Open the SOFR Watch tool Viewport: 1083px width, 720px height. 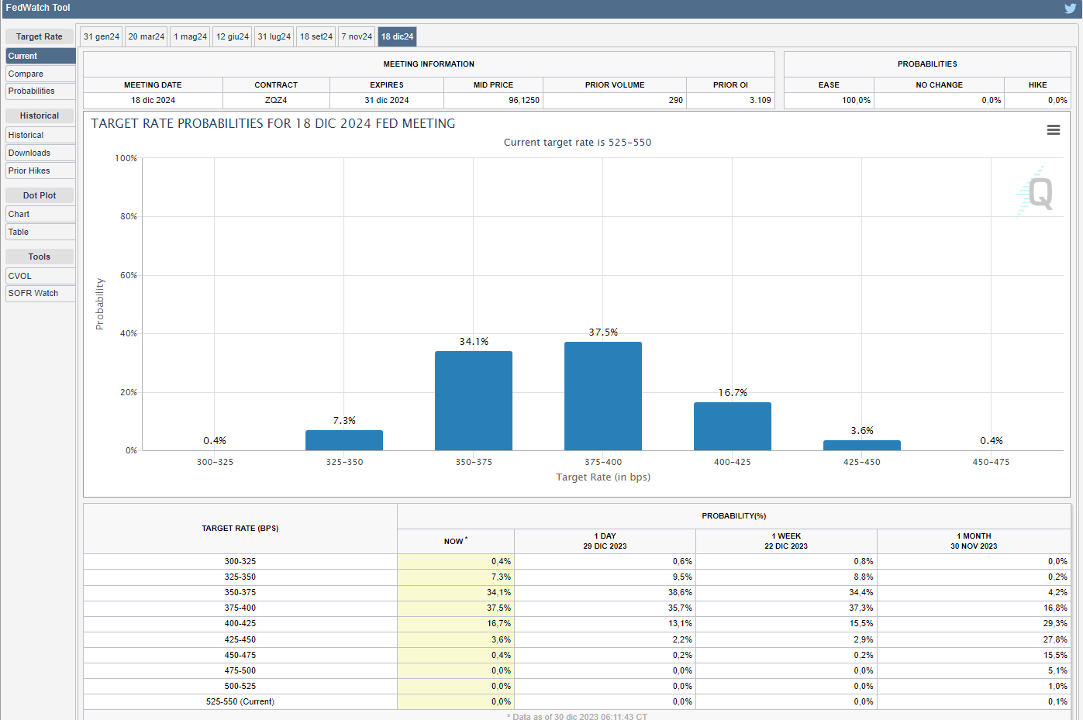pyautogui.click(x=40, y=293)
